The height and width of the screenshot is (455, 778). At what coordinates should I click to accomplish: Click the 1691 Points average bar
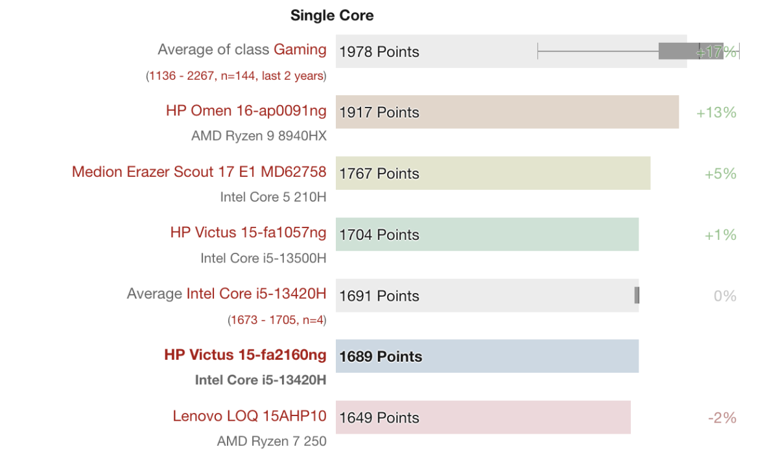487,296
